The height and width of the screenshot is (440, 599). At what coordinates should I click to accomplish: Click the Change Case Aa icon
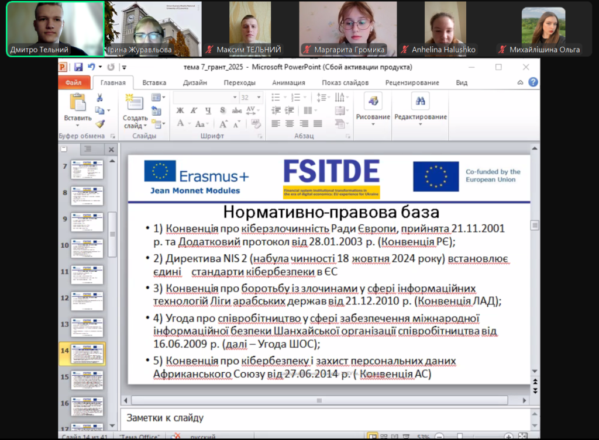[200, 124]
